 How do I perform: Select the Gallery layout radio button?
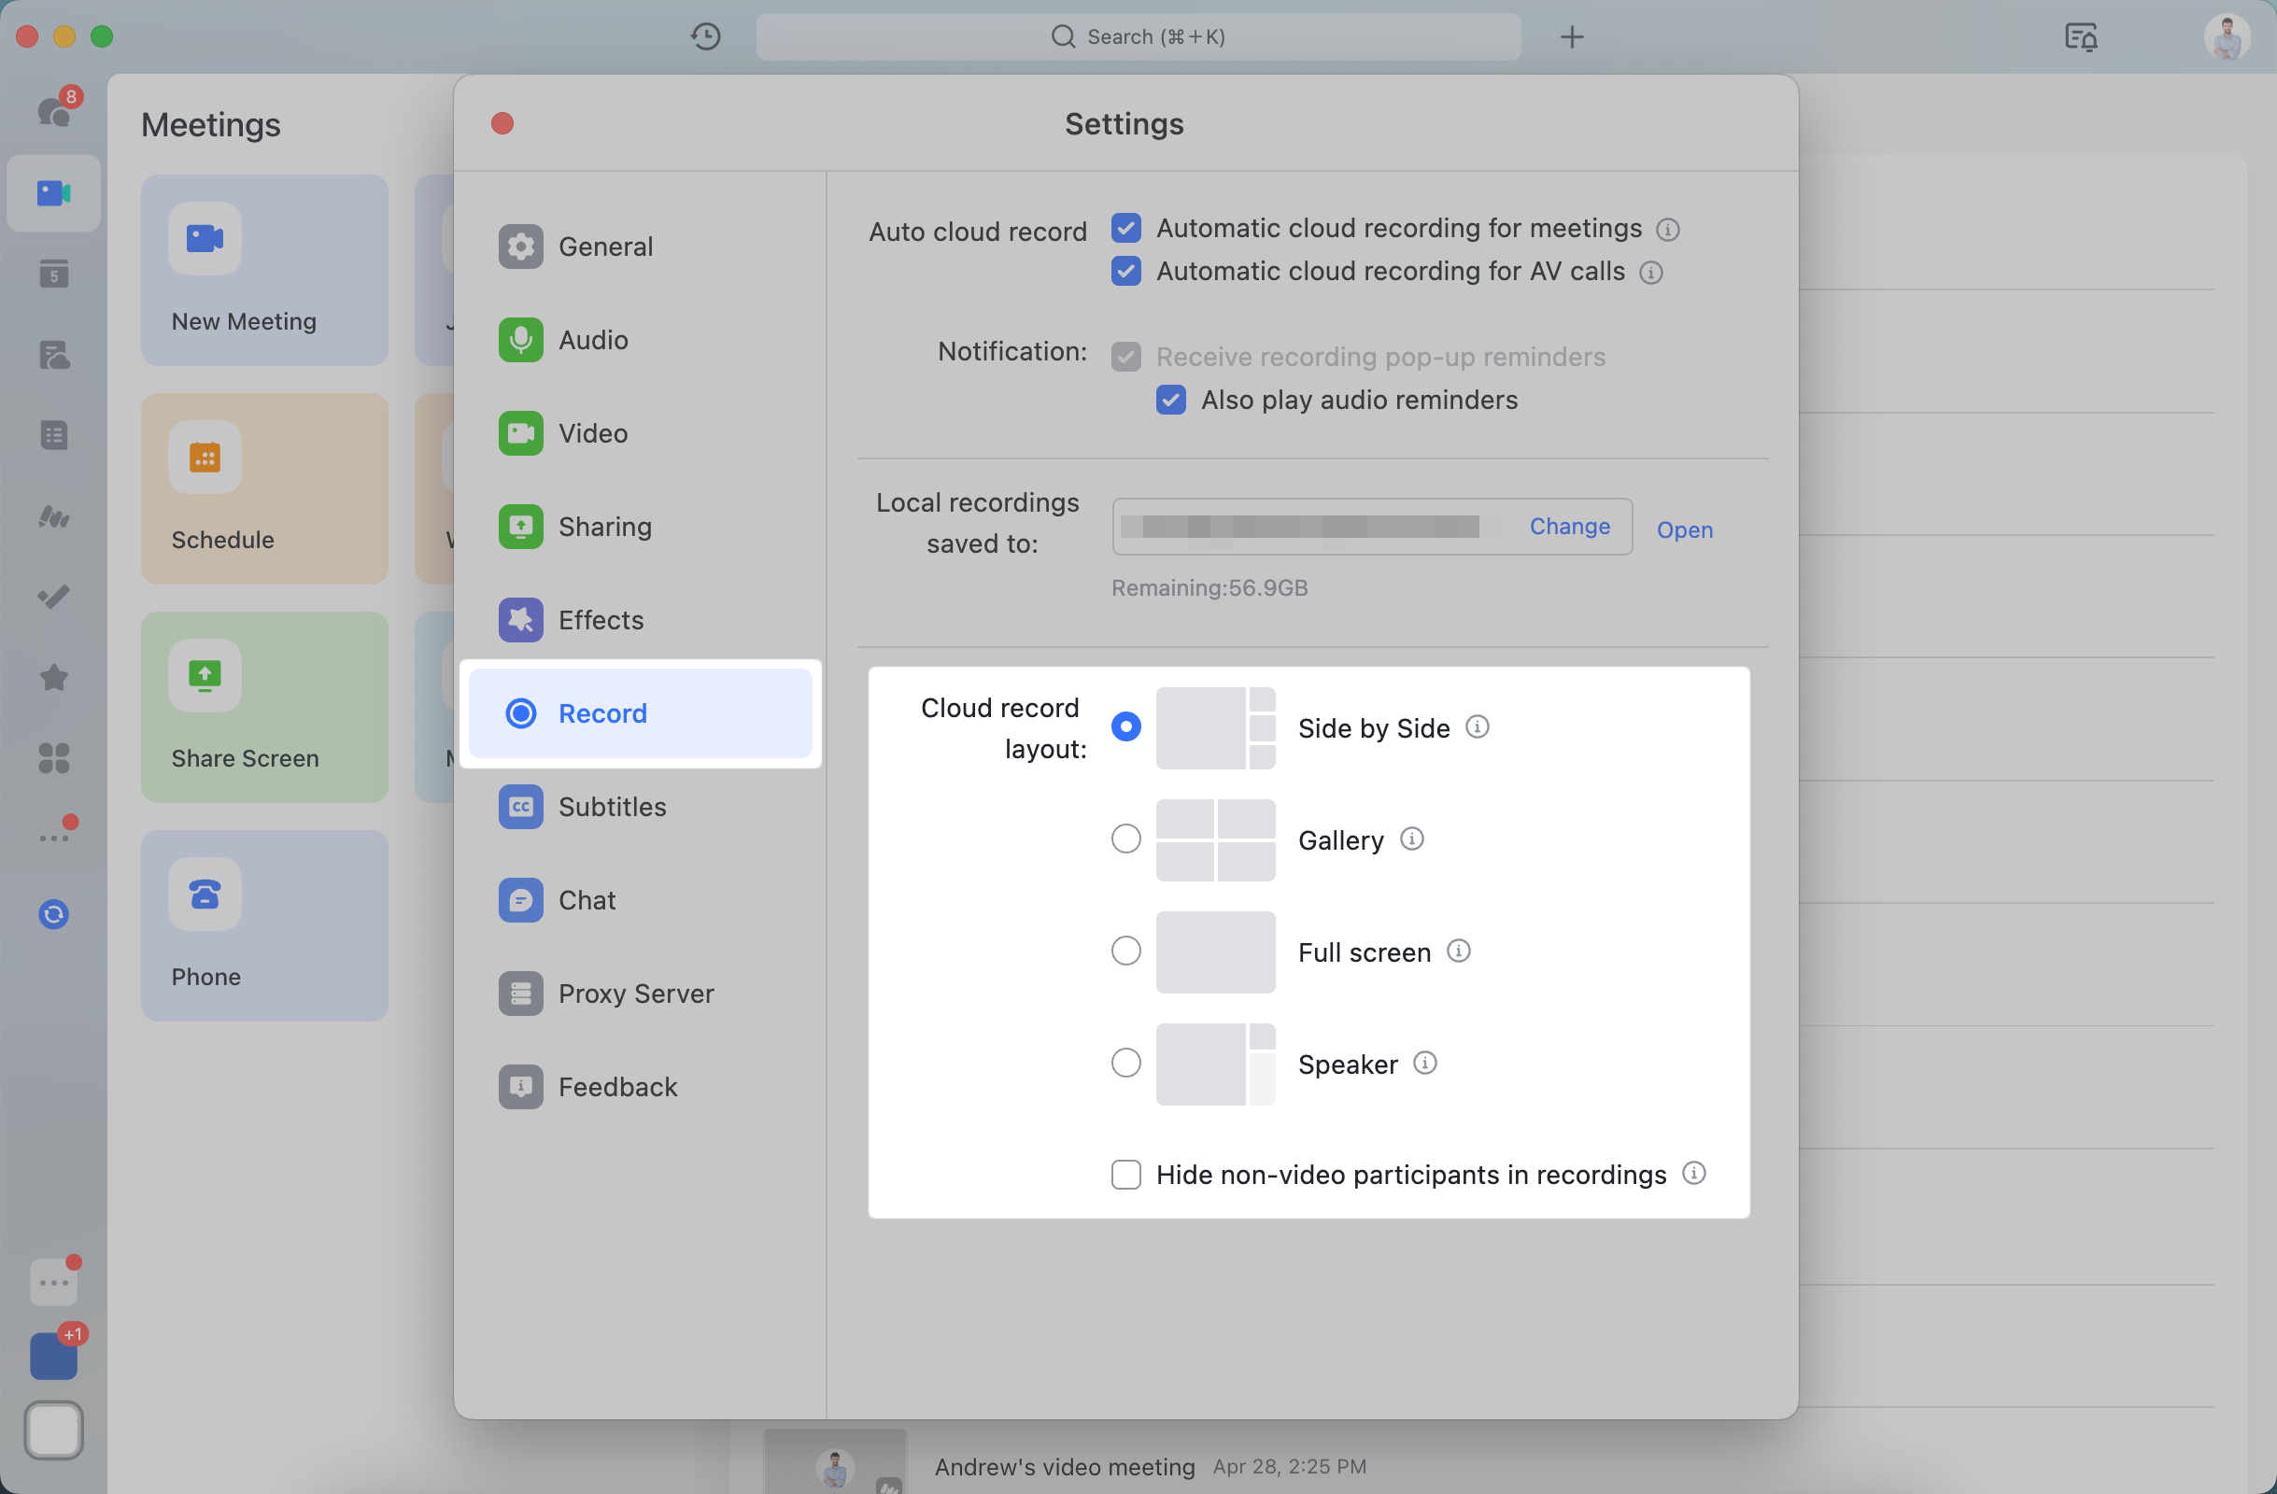pyautogui.click(x=1125, y=839)
